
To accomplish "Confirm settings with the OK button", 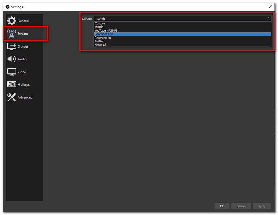I will click(x=222, y=206).
